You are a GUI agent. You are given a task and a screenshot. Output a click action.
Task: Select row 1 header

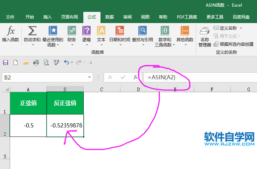5,103
